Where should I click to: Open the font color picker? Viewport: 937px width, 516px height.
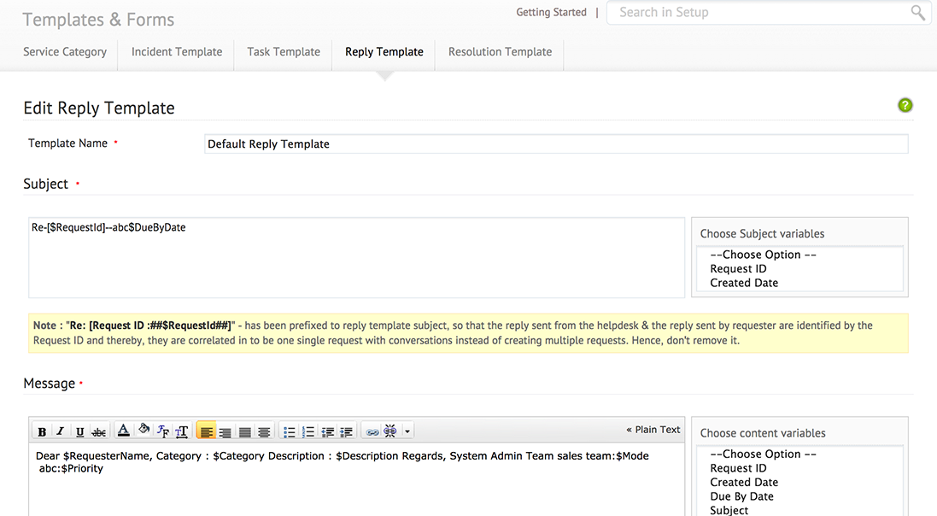123,431
